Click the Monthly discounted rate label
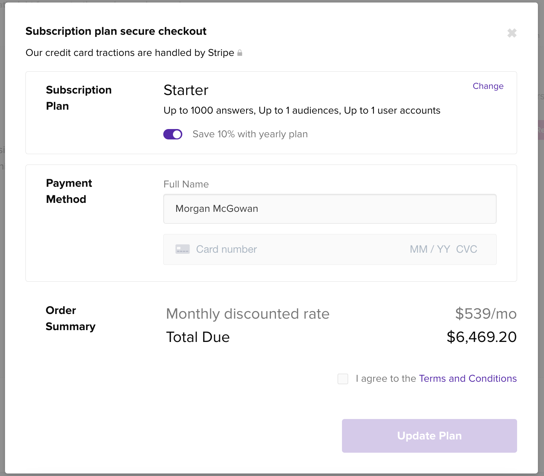The image size is (544, 476). (x=248, y=314)
